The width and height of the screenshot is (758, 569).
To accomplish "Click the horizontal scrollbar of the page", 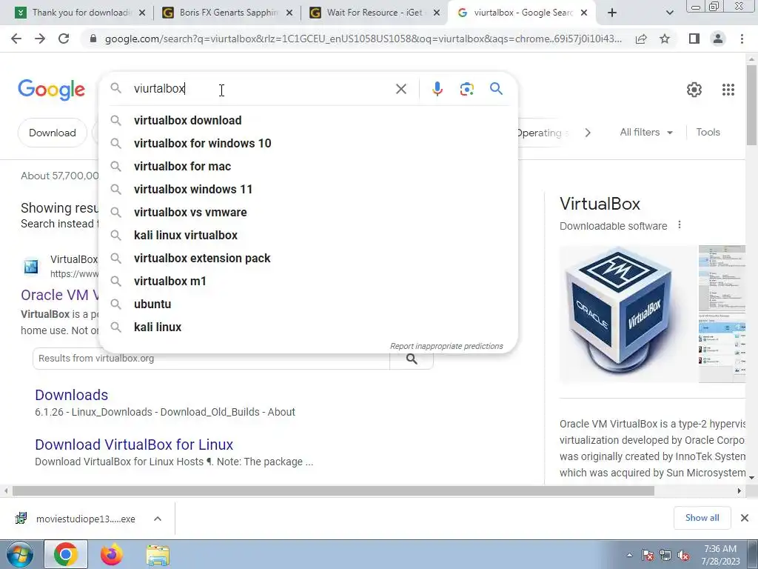I will [333, 490].
